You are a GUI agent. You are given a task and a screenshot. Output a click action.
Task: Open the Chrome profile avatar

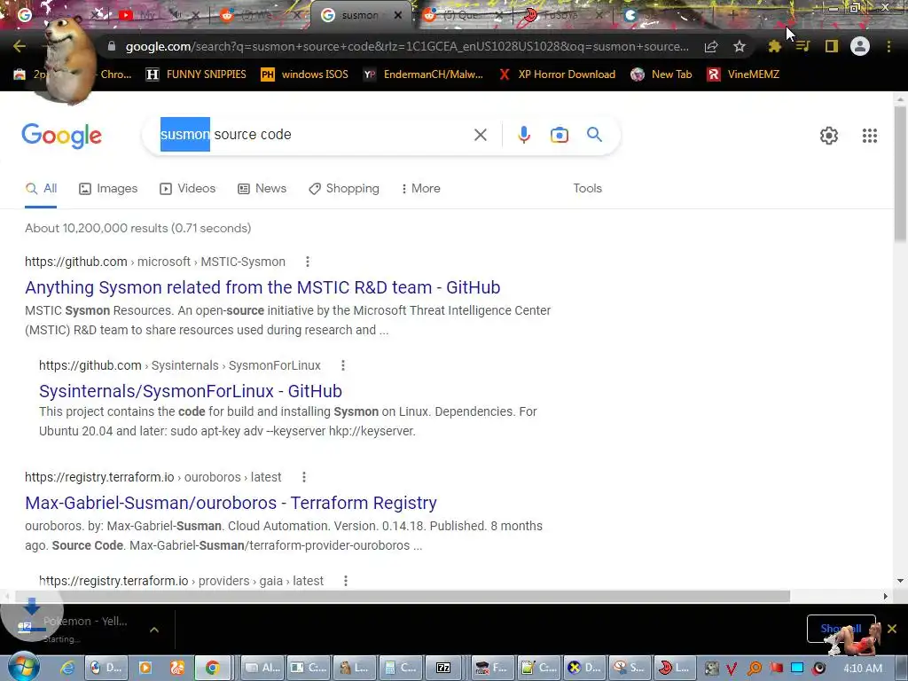pos(860,46)
